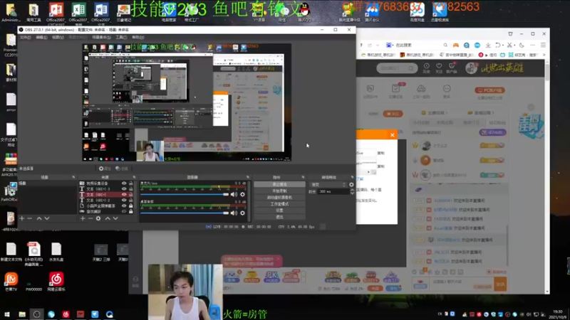Open the scene transition properties gear

351,185
